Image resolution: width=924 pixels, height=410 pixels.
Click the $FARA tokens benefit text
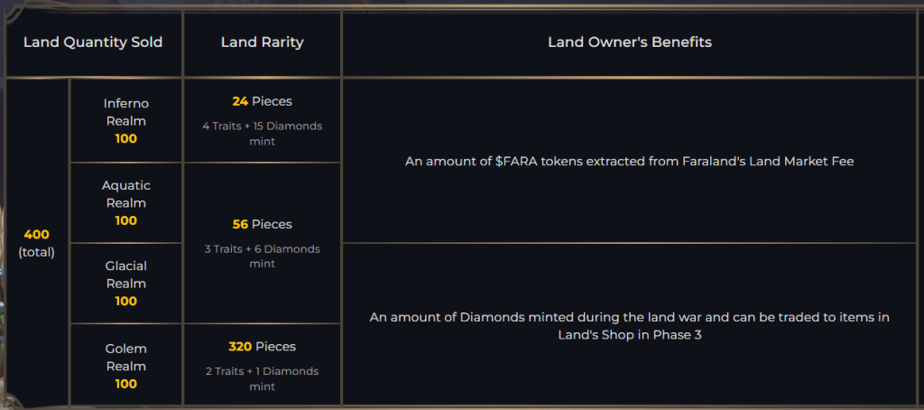[x=629, y=162]
